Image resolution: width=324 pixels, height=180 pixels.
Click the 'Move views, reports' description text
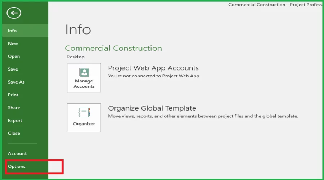click(203, 116)
